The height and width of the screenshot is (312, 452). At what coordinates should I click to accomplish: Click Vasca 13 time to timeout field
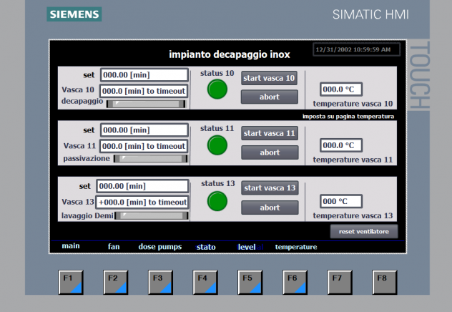pyautogui.click(x=142, y=202)
